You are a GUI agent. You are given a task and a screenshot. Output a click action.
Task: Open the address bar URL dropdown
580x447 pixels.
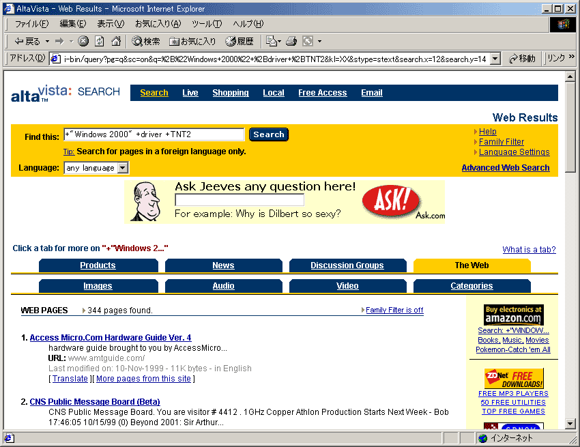(x=495, y=59)
